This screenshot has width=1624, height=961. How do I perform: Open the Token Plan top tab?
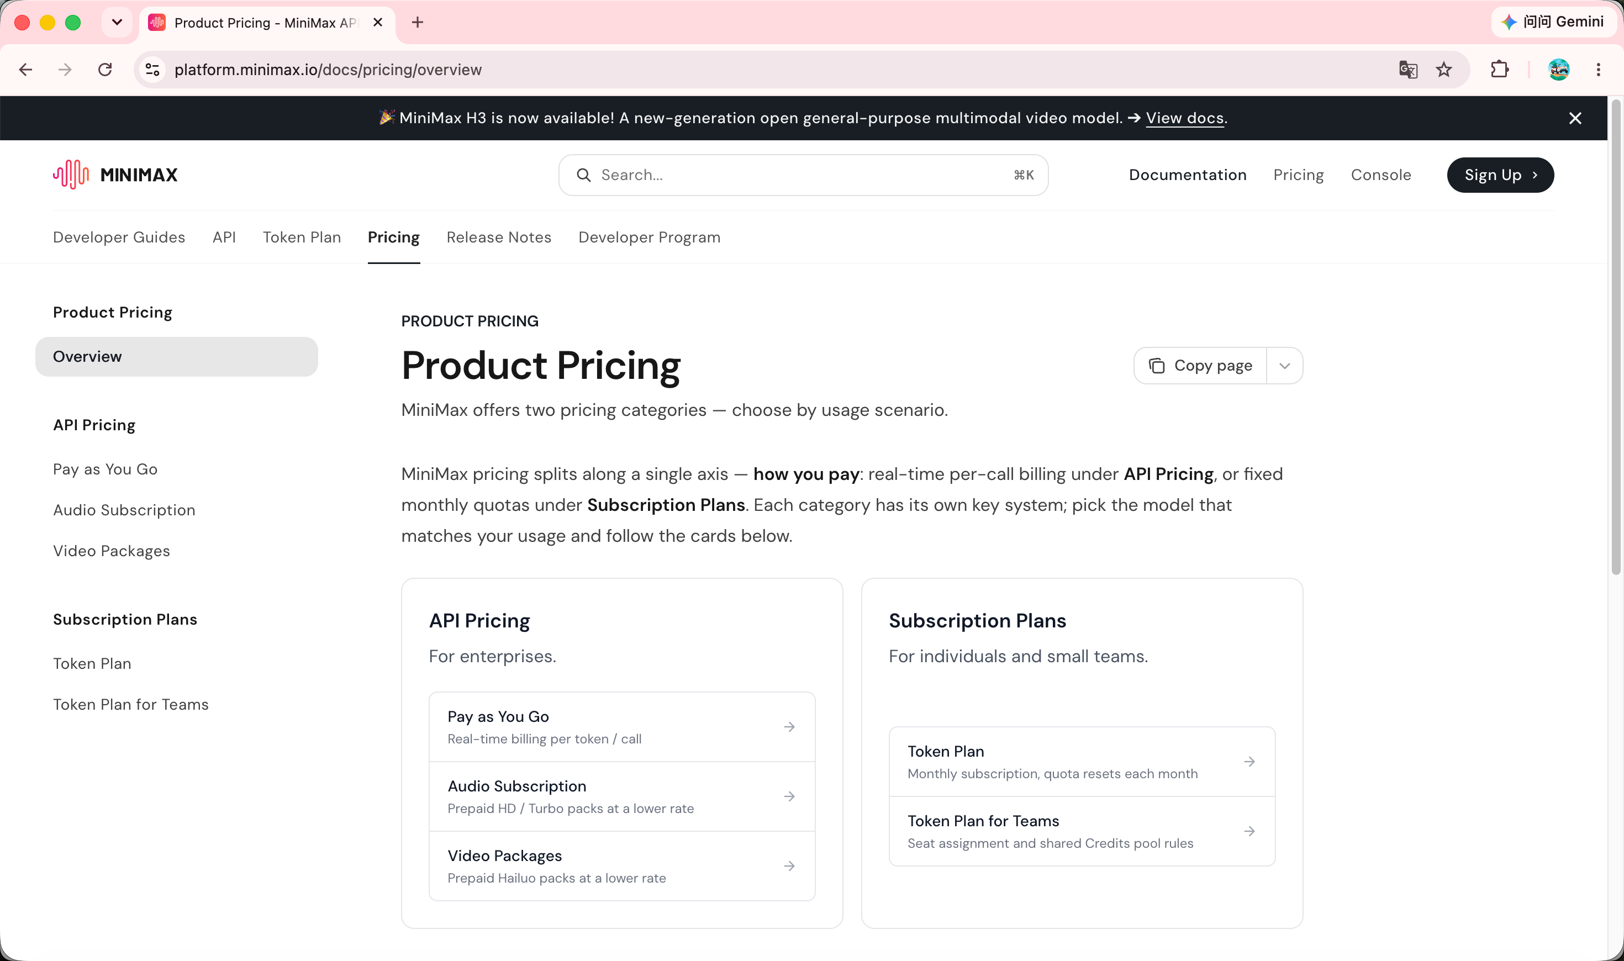click(302, 237)
